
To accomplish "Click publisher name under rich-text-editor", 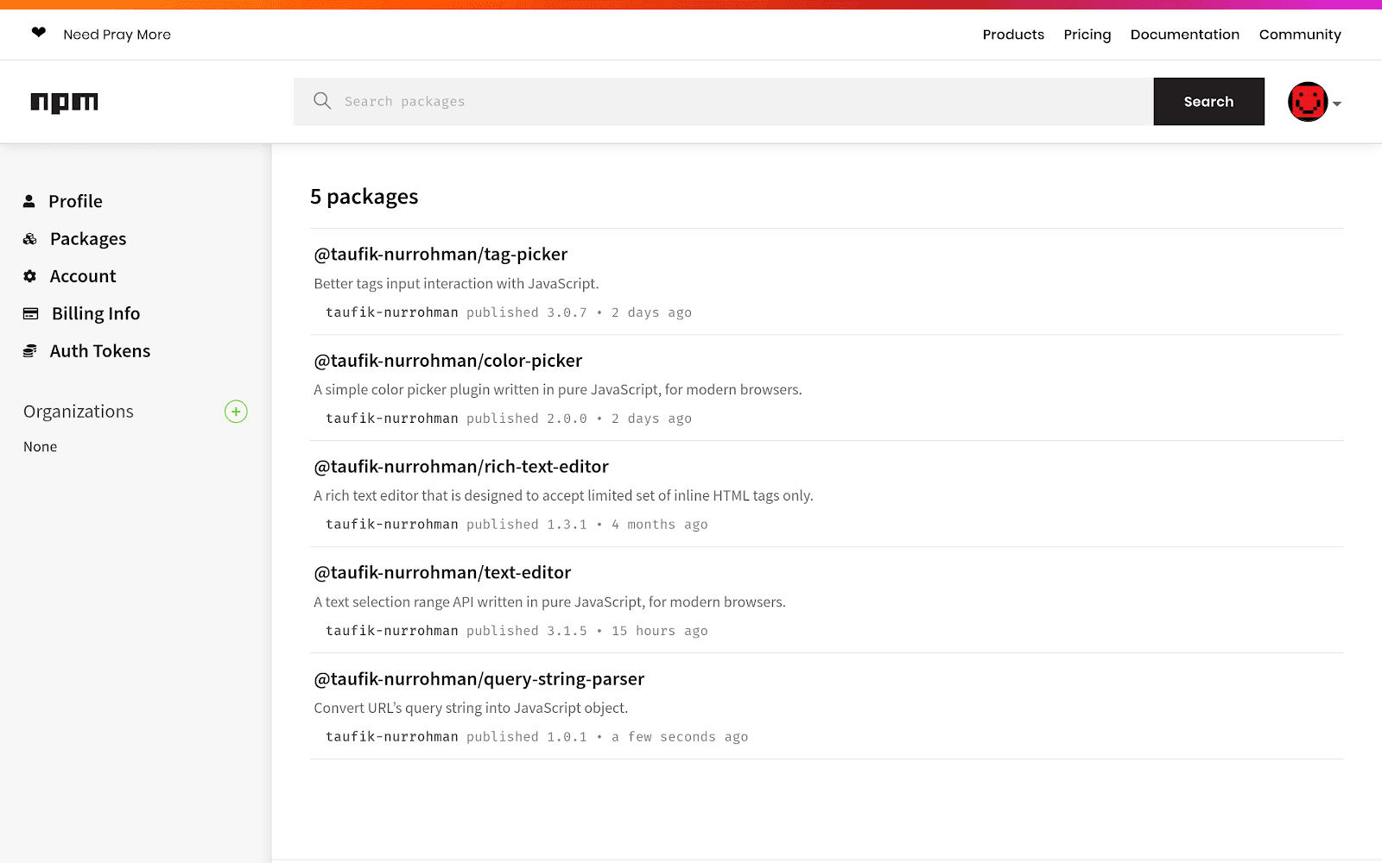I will 392,525.
